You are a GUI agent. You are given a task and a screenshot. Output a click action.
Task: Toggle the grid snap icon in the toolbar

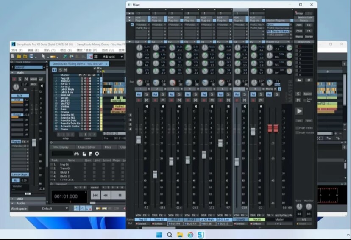96,57
